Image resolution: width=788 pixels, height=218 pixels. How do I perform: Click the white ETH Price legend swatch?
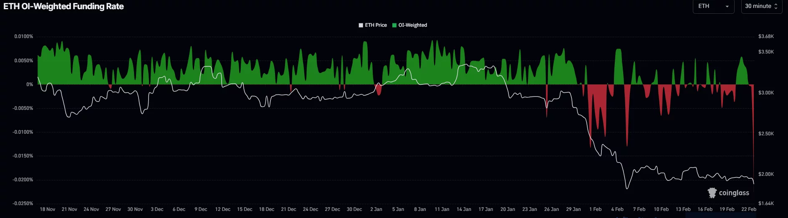(x=361, y=25)
